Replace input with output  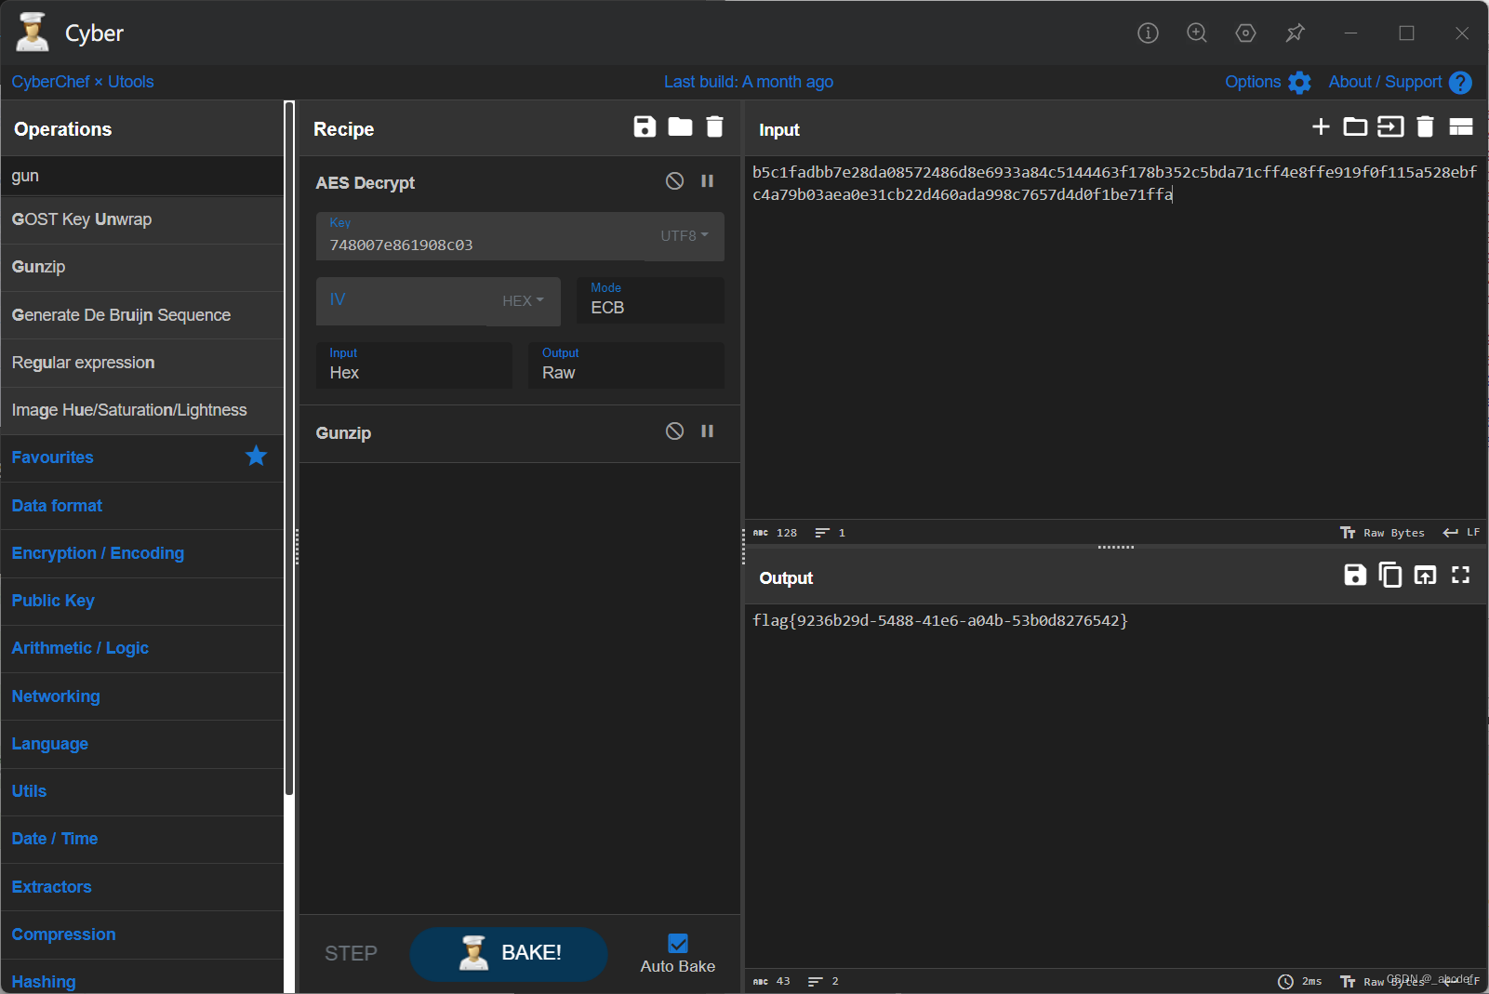tap(1425, 576)
